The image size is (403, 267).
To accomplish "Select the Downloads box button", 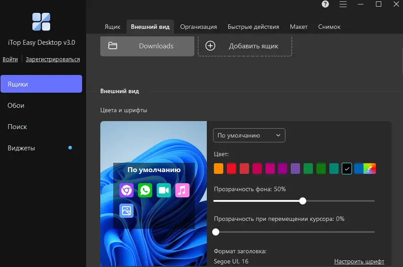I will tap(147, 46).
